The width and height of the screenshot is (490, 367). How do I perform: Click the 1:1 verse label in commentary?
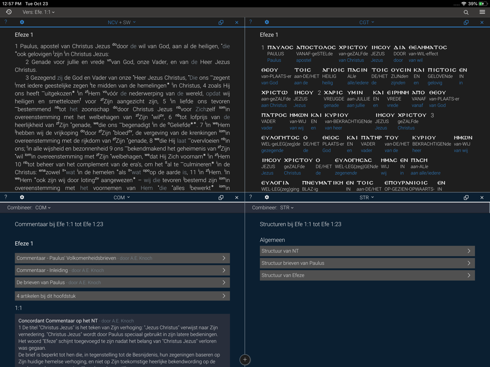point(18,308)
